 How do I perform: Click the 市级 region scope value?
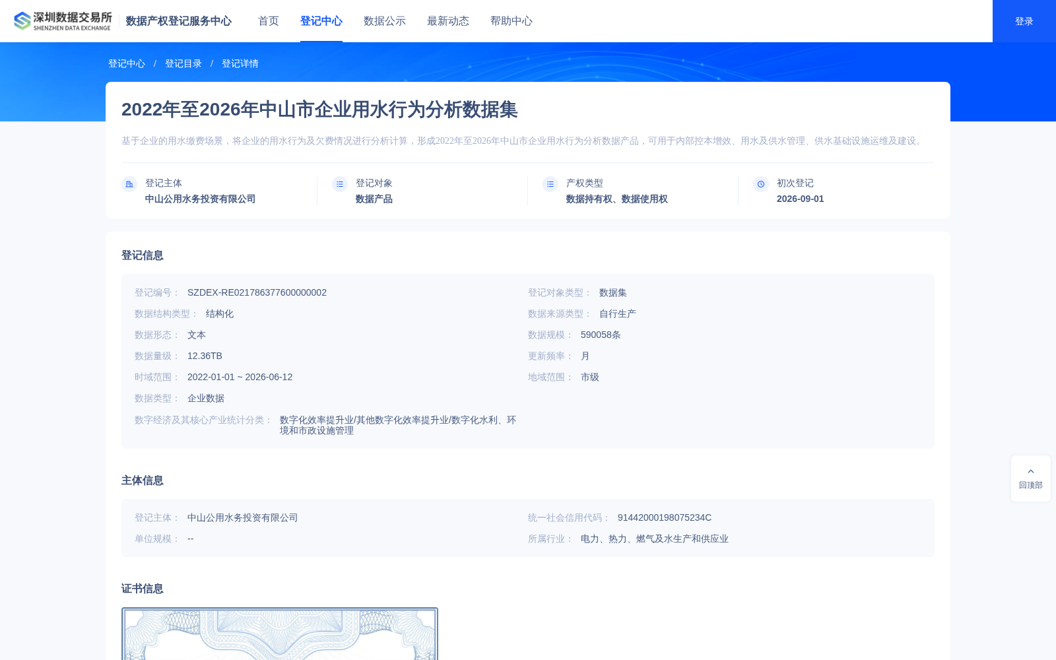coord(590,377)
